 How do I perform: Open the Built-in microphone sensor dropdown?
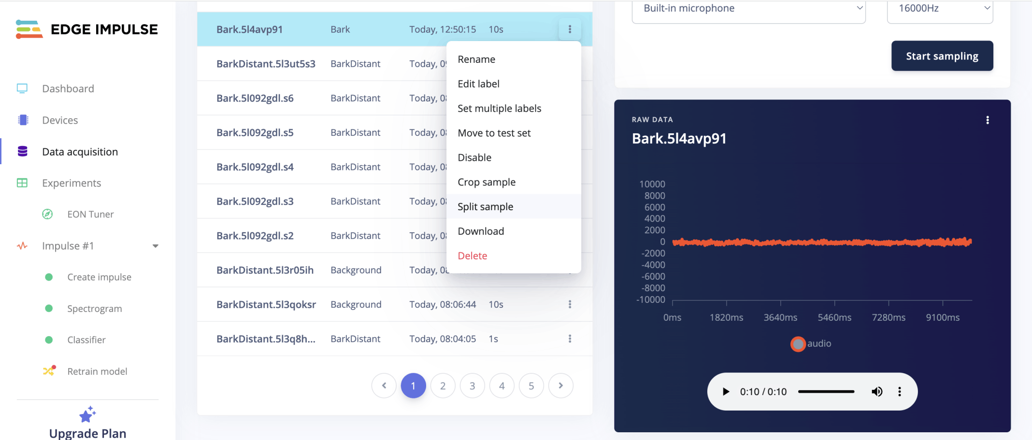click(748, 11)
